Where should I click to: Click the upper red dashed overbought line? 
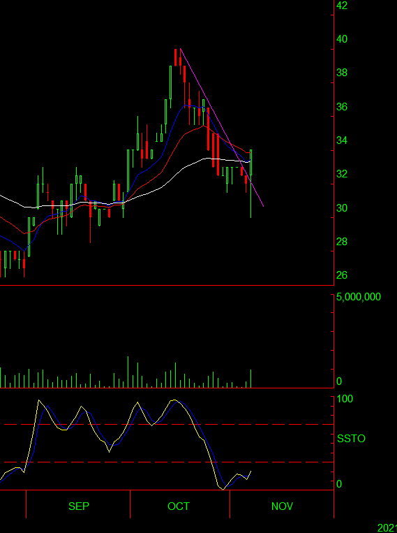(x=168, y=424)
